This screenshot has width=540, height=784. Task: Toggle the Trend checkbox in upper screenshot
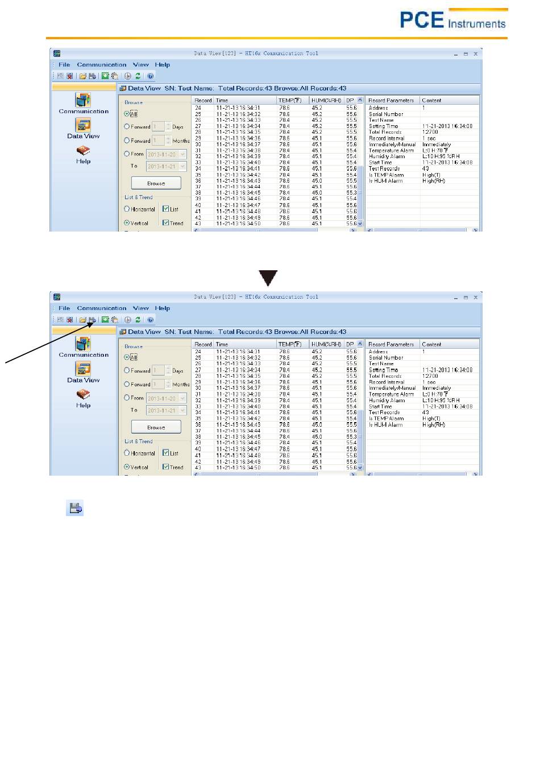[x=166, y=222]
